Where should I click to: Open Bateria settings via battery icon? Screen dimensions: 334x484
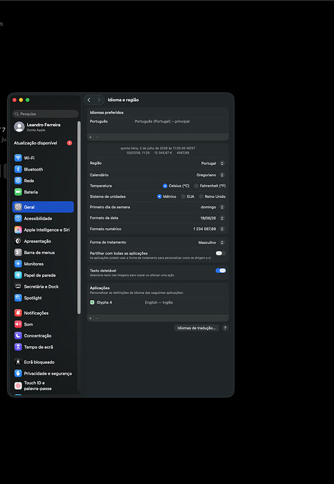18,192
